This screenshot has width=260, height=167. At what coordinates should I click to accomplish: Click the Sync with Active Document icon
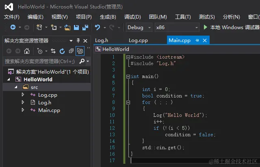tap(53, 51)
